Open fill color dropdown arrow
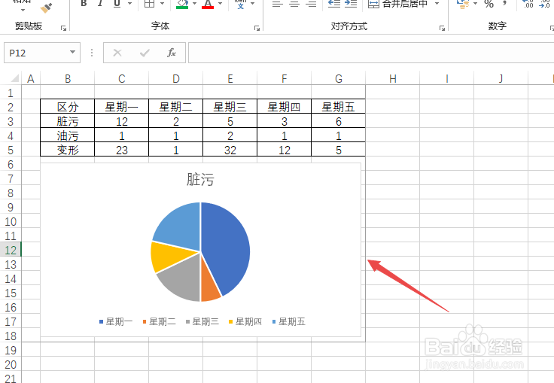This screenshot has height=383, width=554. [195, 4]
